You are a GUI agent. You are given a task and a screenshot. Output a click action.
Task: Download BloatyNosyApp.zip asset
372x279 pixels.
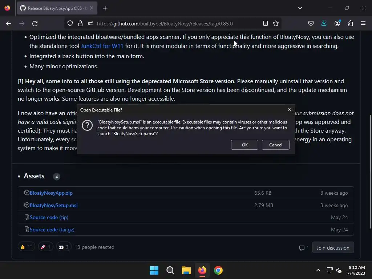[x=51, y=193]
